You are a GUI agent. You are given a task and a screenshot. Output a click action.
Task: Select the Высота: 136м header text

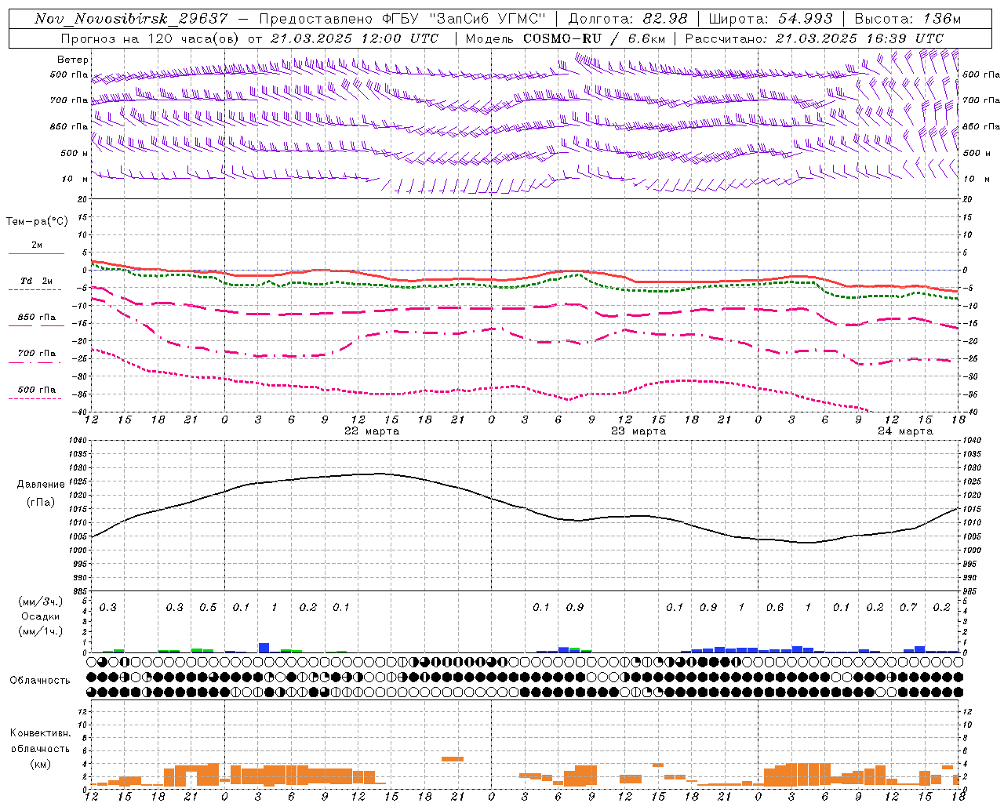(908, 19)
